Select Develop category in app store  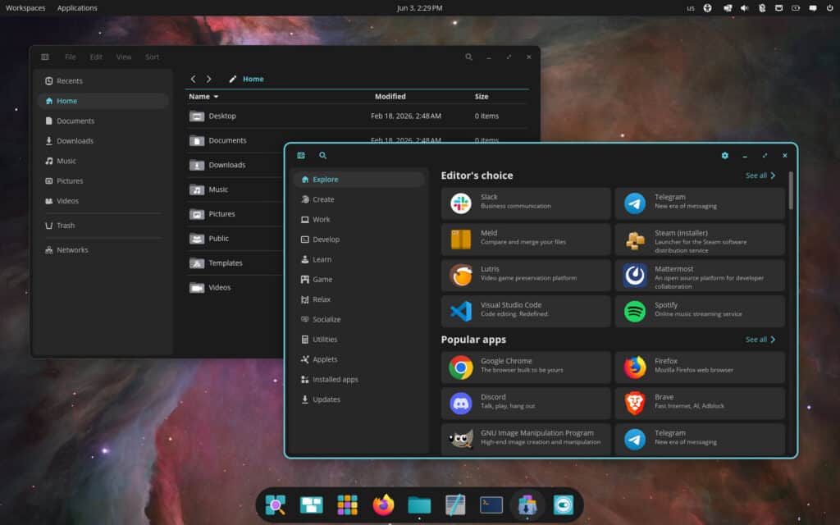point(359,240)
